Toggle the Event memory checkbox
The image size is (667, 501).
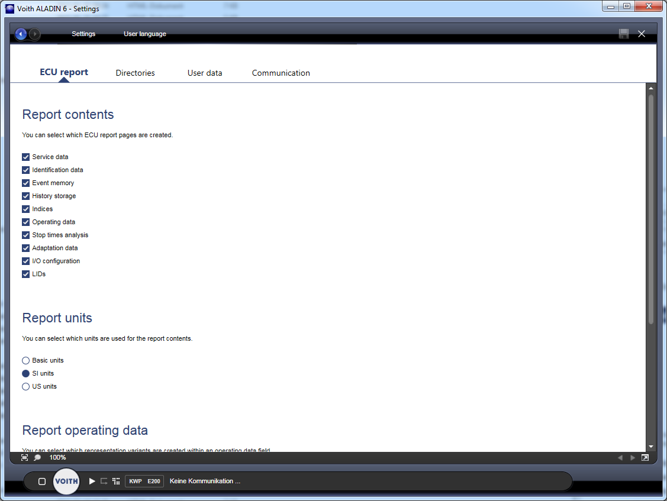[26, 183]
